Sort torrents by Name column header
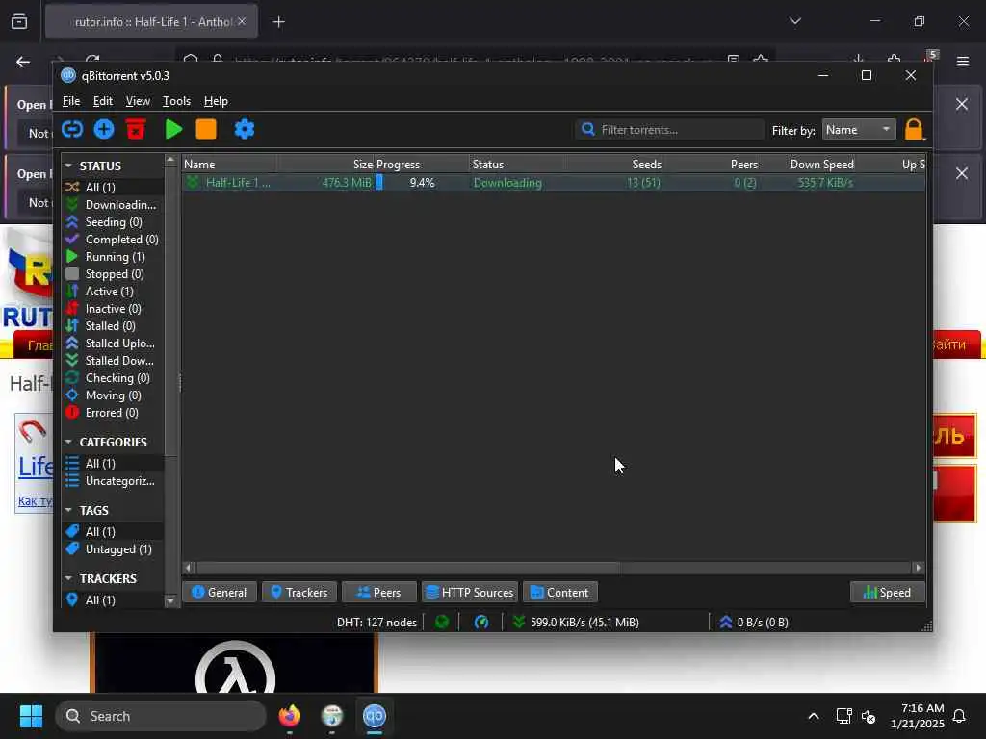This screenshot has width=986, height=739. 229,164
